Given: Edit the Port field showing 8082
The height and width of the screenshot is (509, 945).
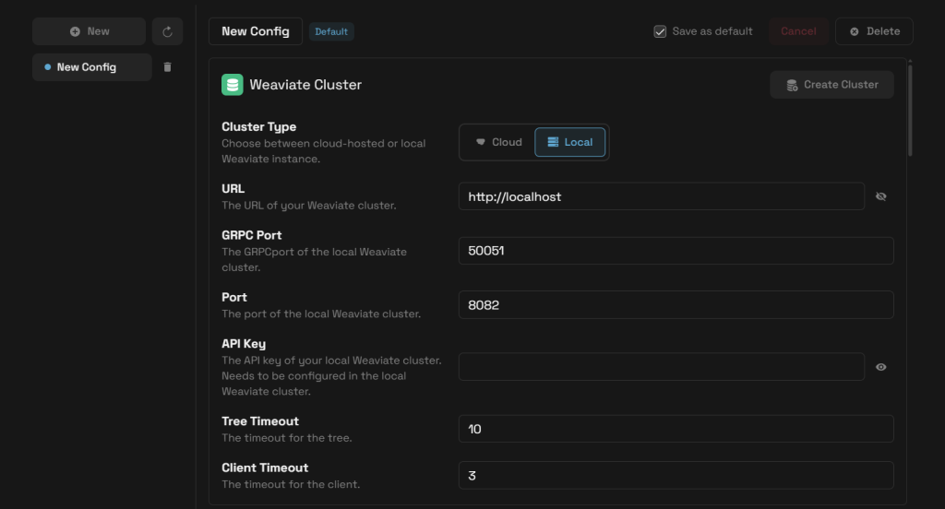Looking at the screenshot, I should [676, 305].
